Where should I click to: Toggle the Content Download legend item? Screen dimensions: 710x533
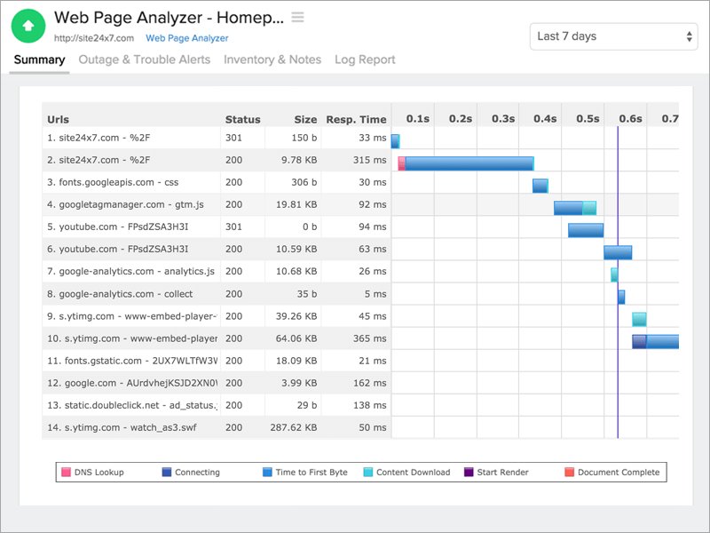point(406,473)
